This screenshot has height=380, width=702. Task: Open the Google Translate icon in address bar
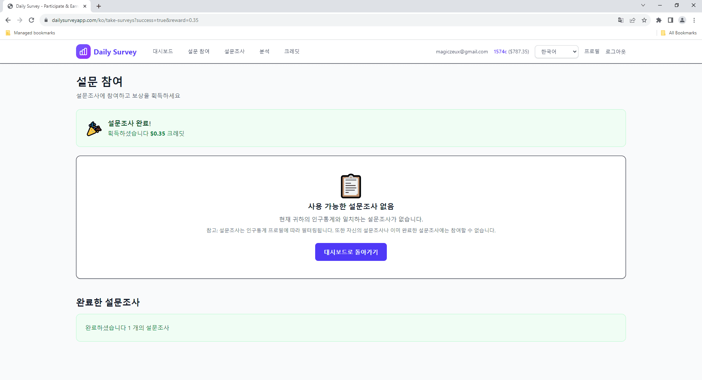pyautogui.click(x=620, y=20)
